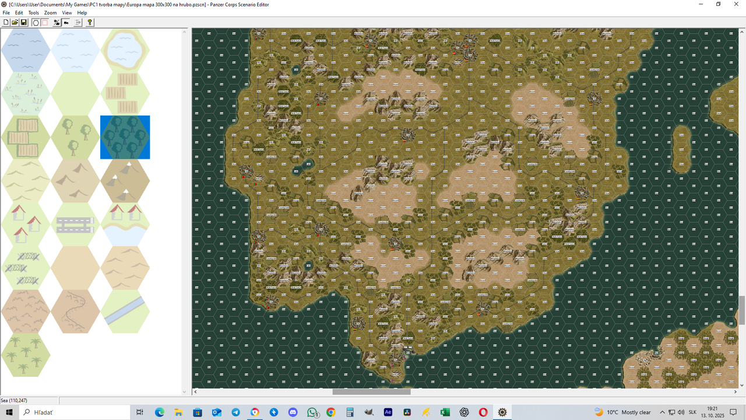
Task: Click the greyed double-arrow toolbar icon
Action: pyautogui.click(x=79, y=22)
